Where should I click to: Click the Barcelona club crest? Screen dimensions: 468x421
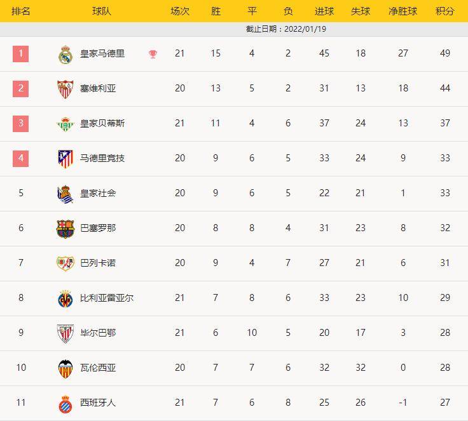pos(65,229)
